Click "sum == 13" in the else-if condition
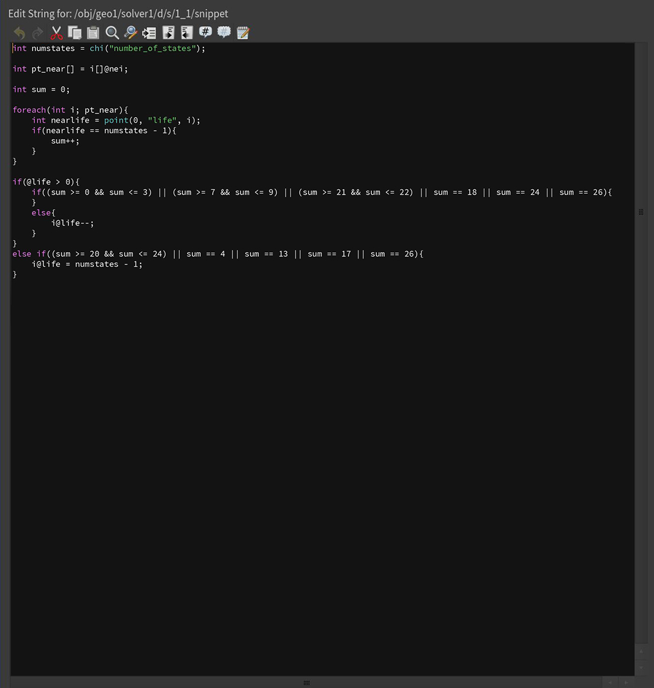The height and width of the screenshot is (688, 654). click(x=266, y=254)
